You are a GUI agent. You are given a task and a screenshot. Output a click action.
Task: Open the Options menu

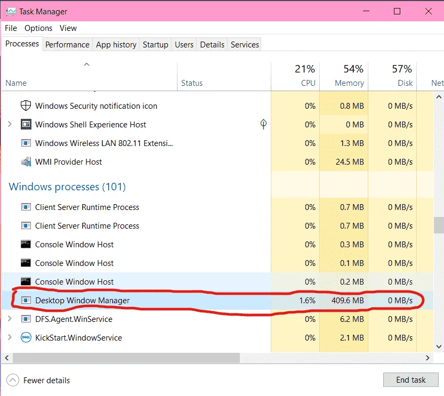(38, 28)
